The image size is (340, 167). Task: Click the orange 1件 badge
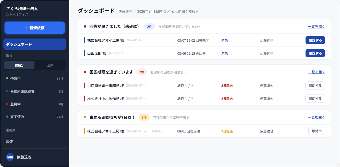click(144, 117)
